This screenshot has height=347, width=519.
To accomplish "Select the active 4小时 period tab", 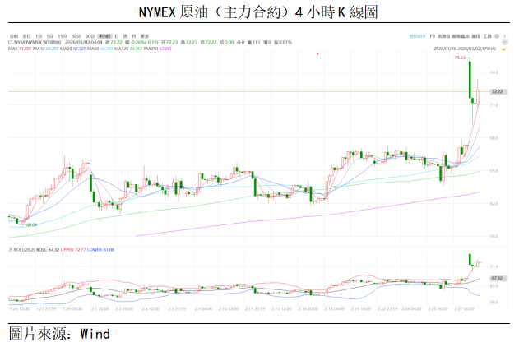I will 104,37.
